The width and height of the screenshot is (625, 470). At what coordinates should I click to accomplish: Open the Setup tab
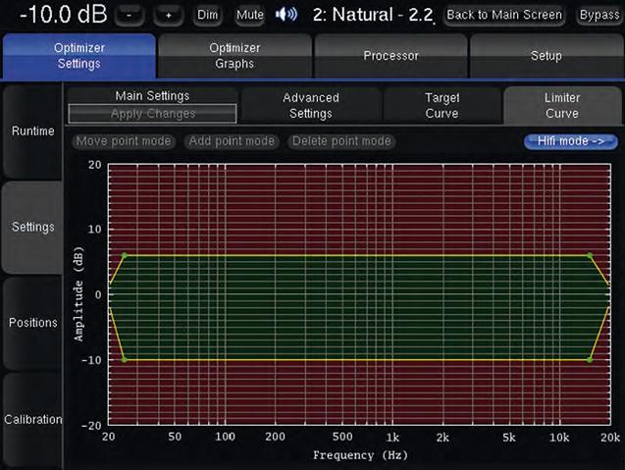(x=546, y=56)
